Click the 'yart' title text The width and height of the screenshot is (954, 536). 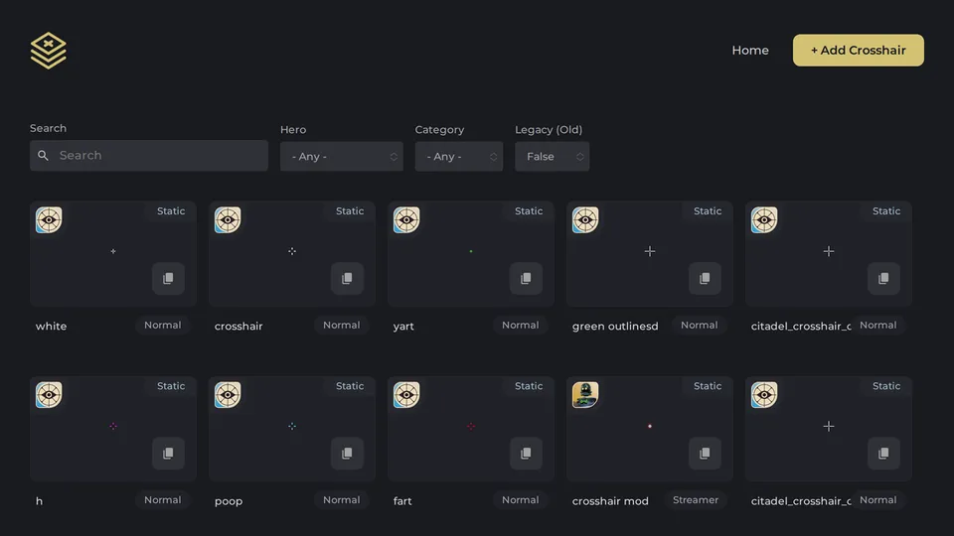[403, 327]
